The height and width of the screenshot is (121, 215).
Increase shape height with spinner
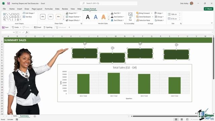179,13
